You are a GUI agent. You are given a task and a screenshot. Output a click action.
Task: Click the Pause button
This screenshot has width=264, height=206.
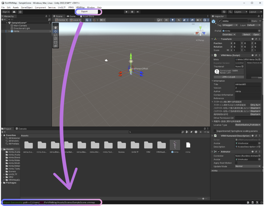pyautogui.click(x=132, y=12)
